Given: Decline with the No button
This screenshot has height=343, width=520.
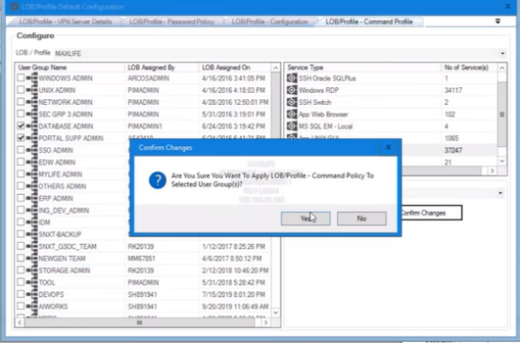Looking at the screenshot, I should pyautogui.click(x=361, y=218).
